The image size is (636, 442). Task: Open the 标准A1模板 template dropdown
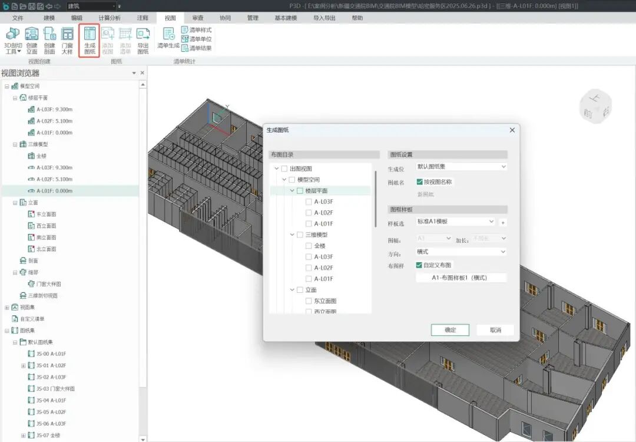455,221
